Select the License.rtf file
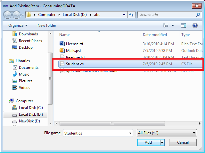This screenshot has height=153, width=205. [74, 44]
